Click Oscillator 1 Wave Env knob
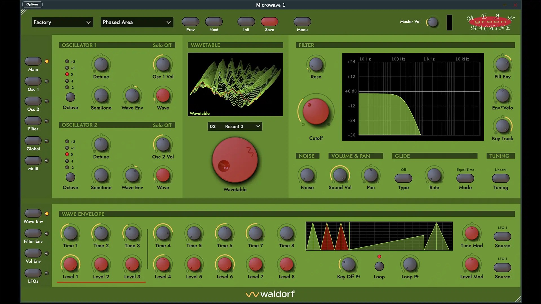Image resolution: width=541 pixels, height=304 pixels. (132, 96)
